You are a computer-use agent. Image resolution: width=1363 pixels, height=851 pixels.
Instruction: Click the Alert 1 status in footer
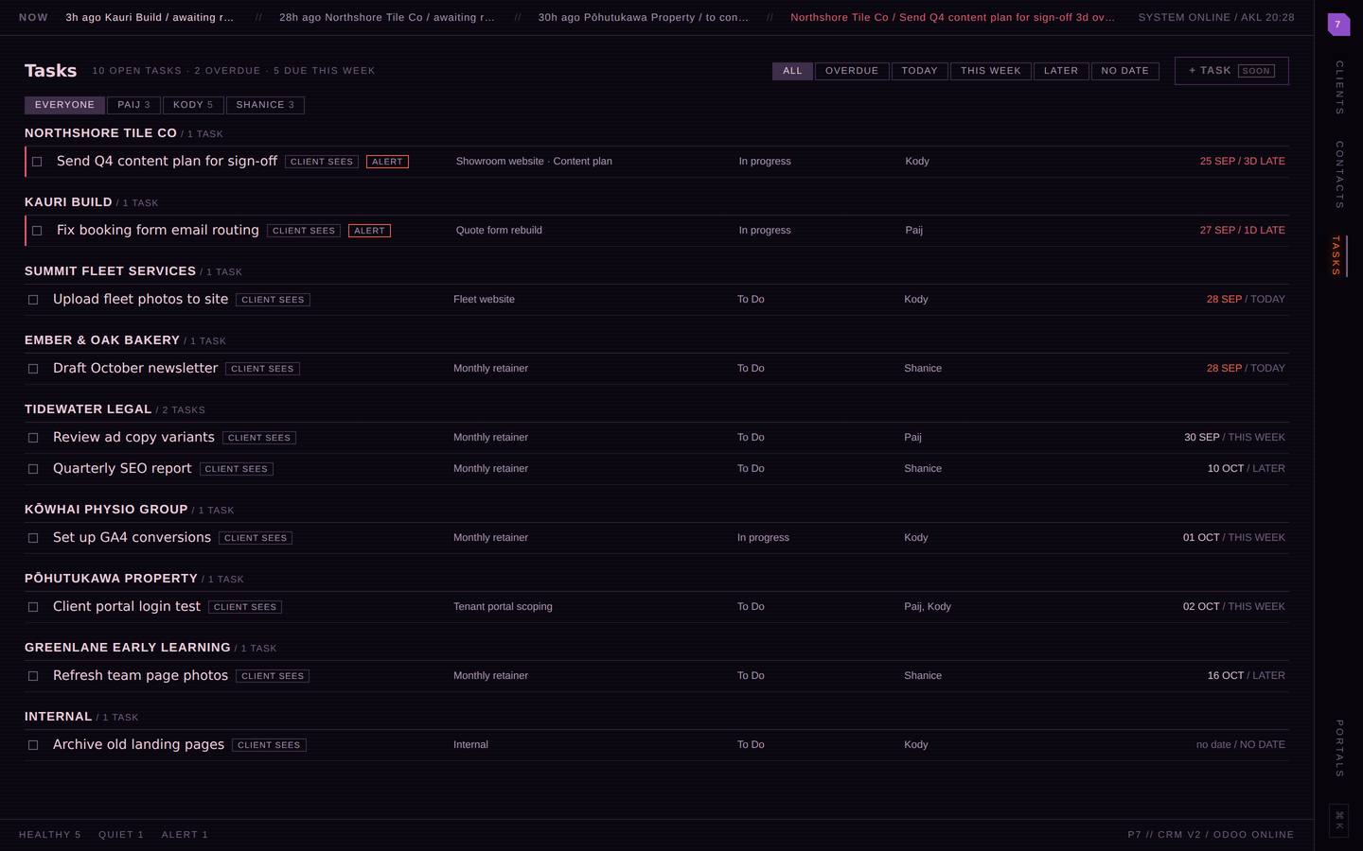tap(185, 835)
